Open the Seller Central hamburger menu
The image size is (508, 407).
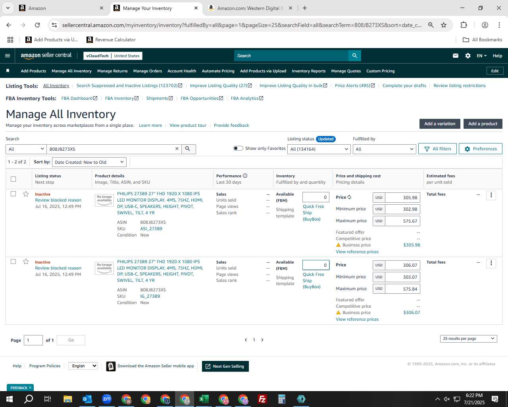click(x=7, y=56)
